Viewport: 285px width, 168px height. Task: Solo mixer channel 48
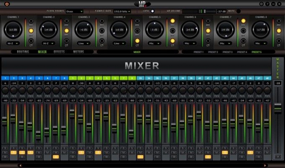pyautogui.click(x=267, y=148)
